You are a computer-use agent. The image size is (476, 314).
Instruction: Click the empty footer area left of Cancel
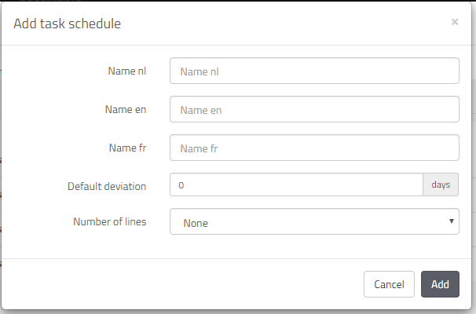pos(181,284)
